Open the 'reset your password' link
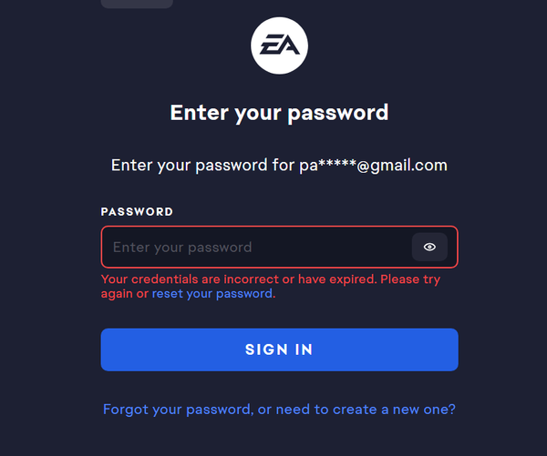This screenshot has height=456, width=547. (212, 294)
